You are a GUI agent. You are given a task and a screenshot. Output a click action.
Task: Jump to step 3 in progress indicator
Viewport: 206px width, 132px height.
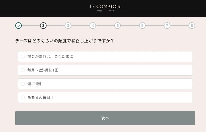point(68,26)
